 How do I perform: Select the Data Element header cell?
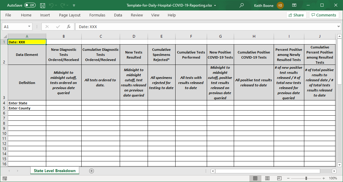click(27, 55)
